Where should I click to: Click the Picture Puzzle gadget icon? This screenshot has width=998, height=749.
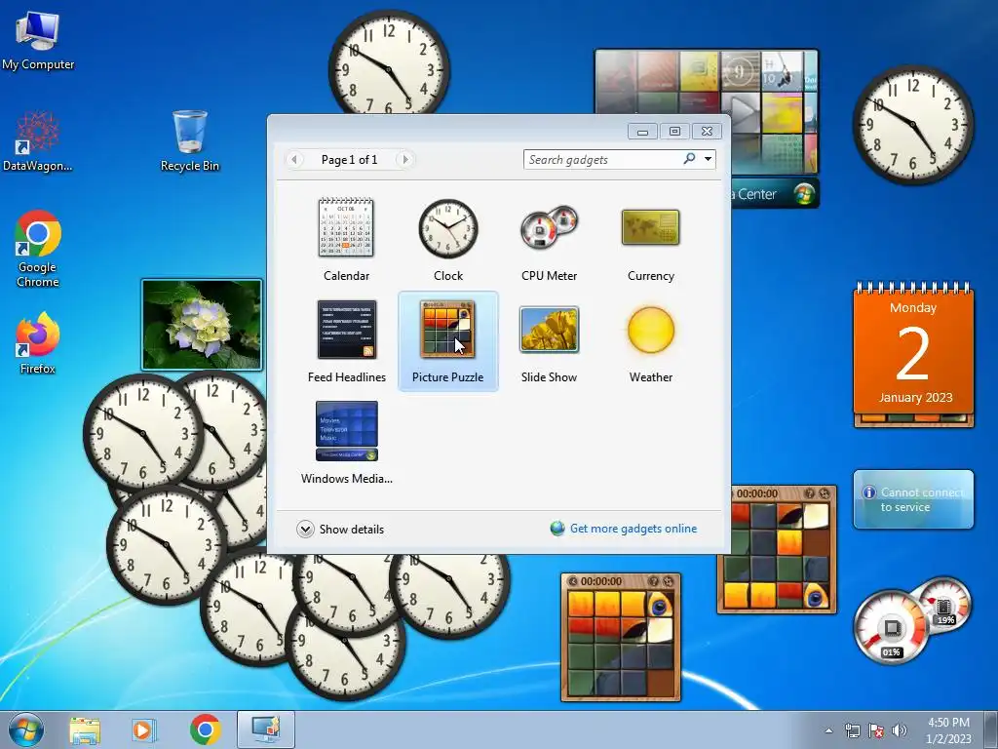[447, 330]
